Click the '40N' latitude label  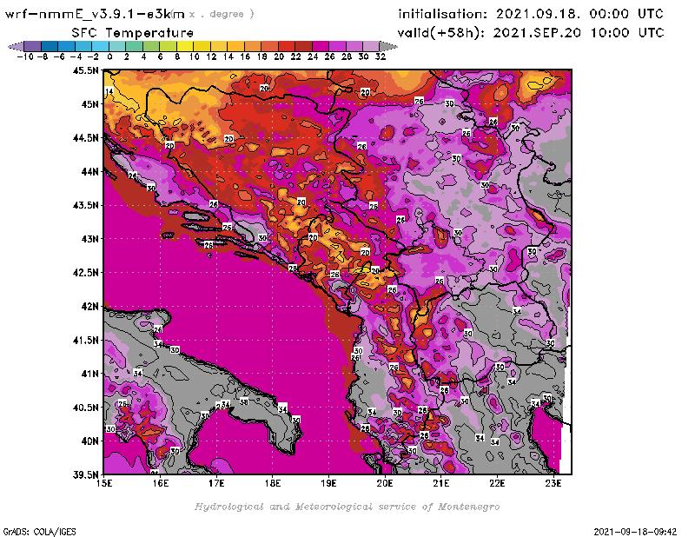click(89, 441)
